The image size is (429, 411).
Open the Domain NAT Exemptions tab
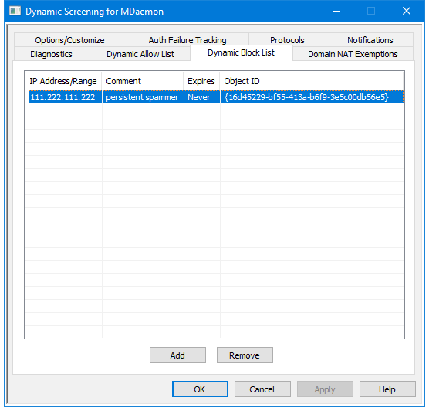pos(353,54)
